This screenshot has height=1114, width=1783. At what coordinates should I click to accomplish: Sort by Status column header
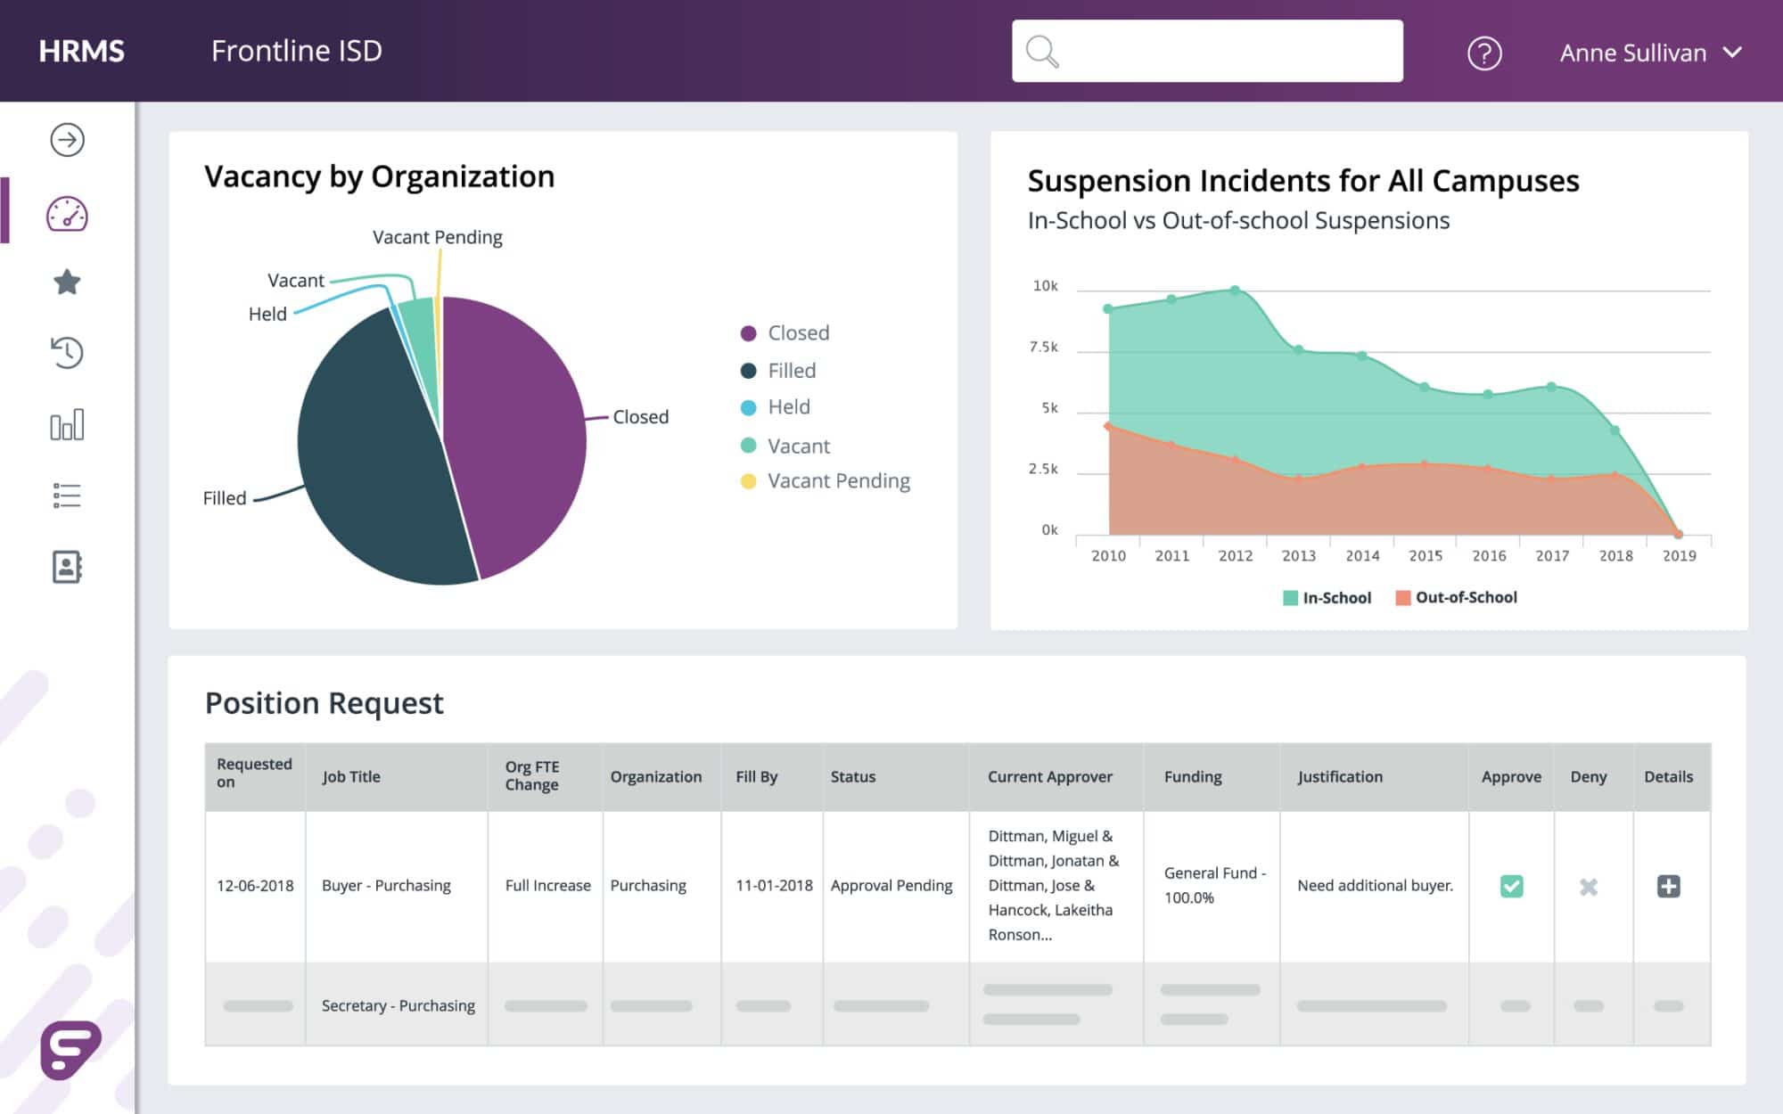pyautogui.click(x=852, y=777)
